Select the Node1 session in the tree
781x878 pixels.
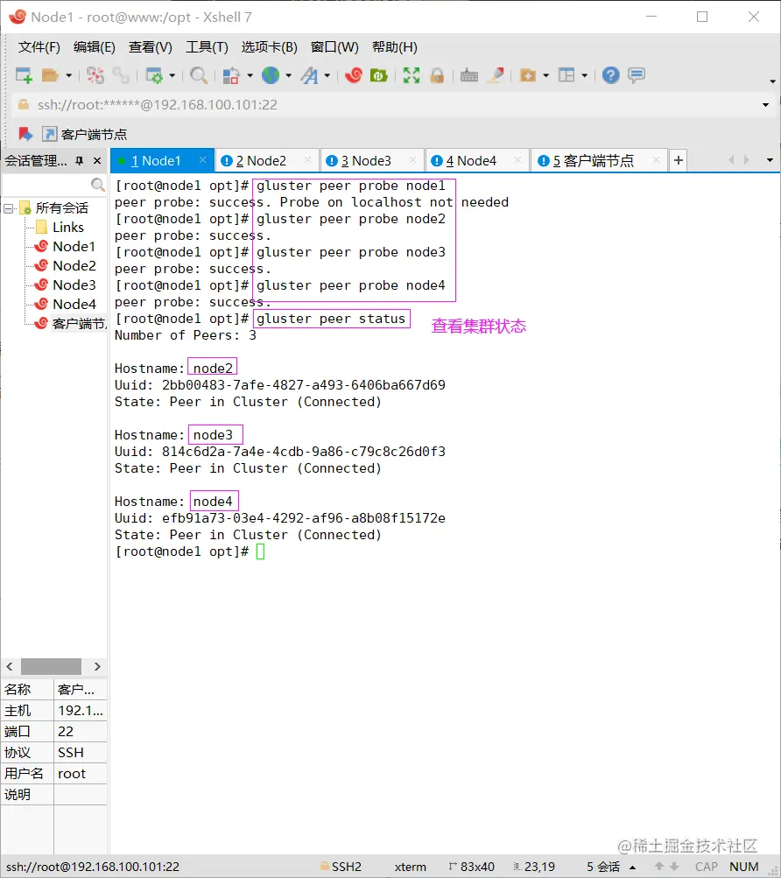[x=65, y=246]
